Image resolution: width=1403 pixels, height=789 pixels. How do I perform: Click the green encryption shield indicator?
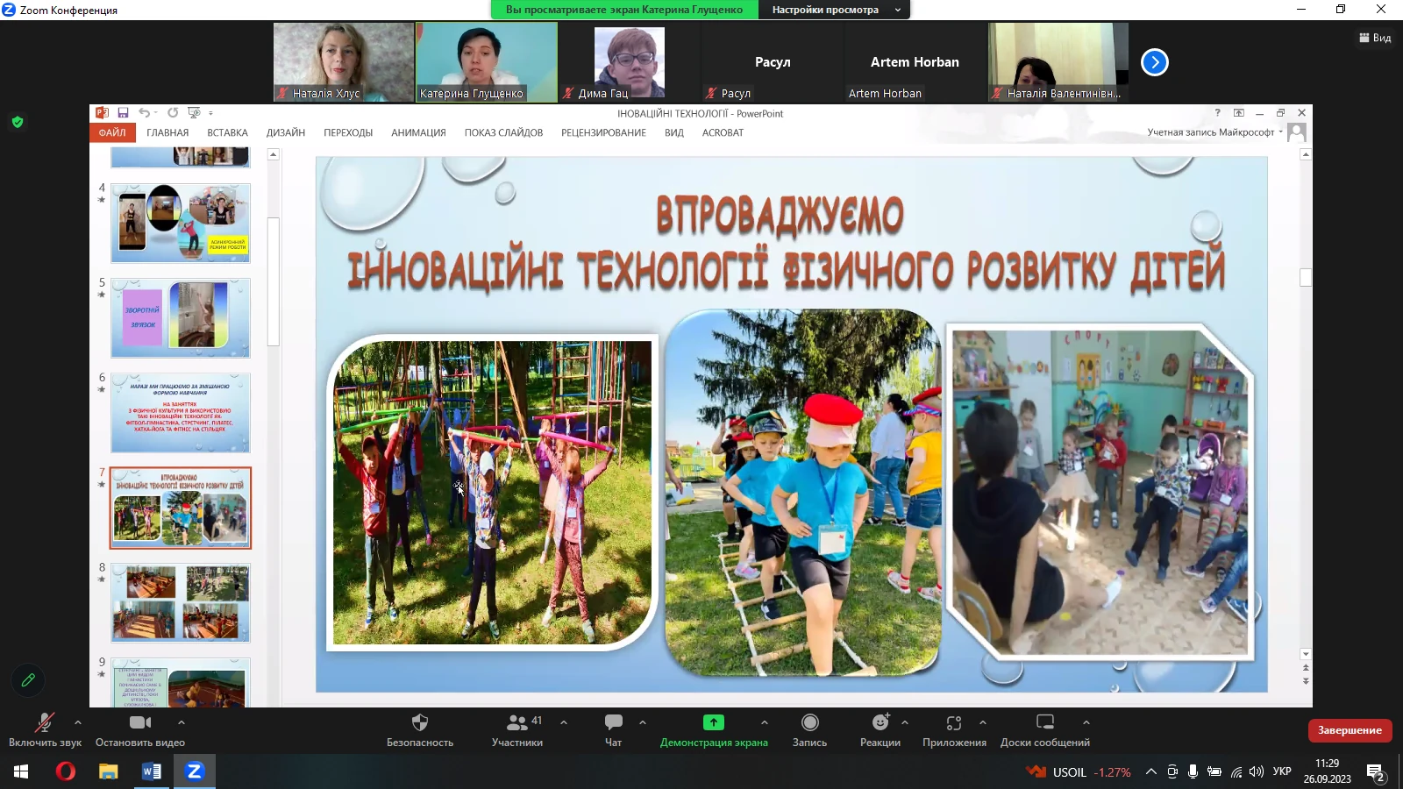coord(18,123)
